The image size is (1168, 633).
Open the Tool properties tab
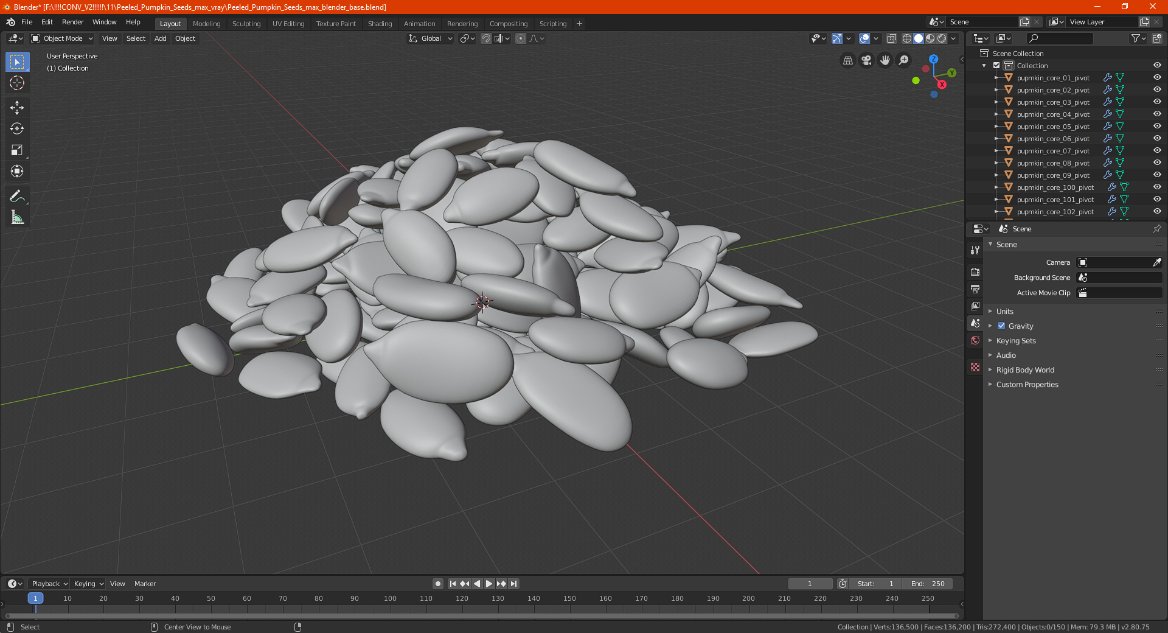coord(975,250)
